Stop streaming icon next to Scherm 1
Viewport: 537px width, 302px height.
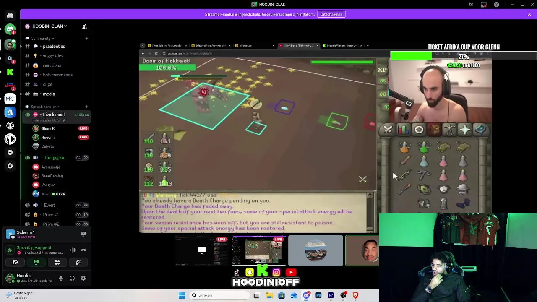83,234
